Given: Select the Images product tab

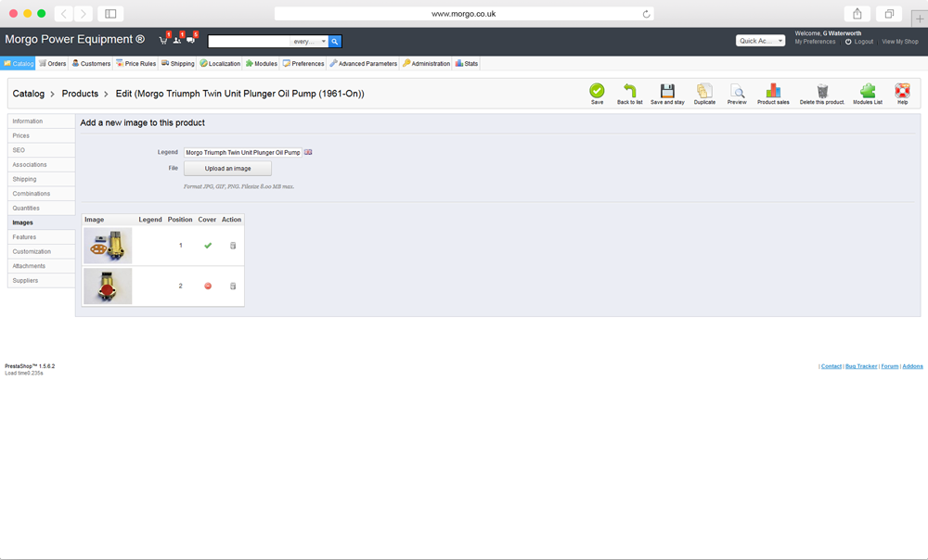Looking at the screenshot, I should tap(42, 223).
